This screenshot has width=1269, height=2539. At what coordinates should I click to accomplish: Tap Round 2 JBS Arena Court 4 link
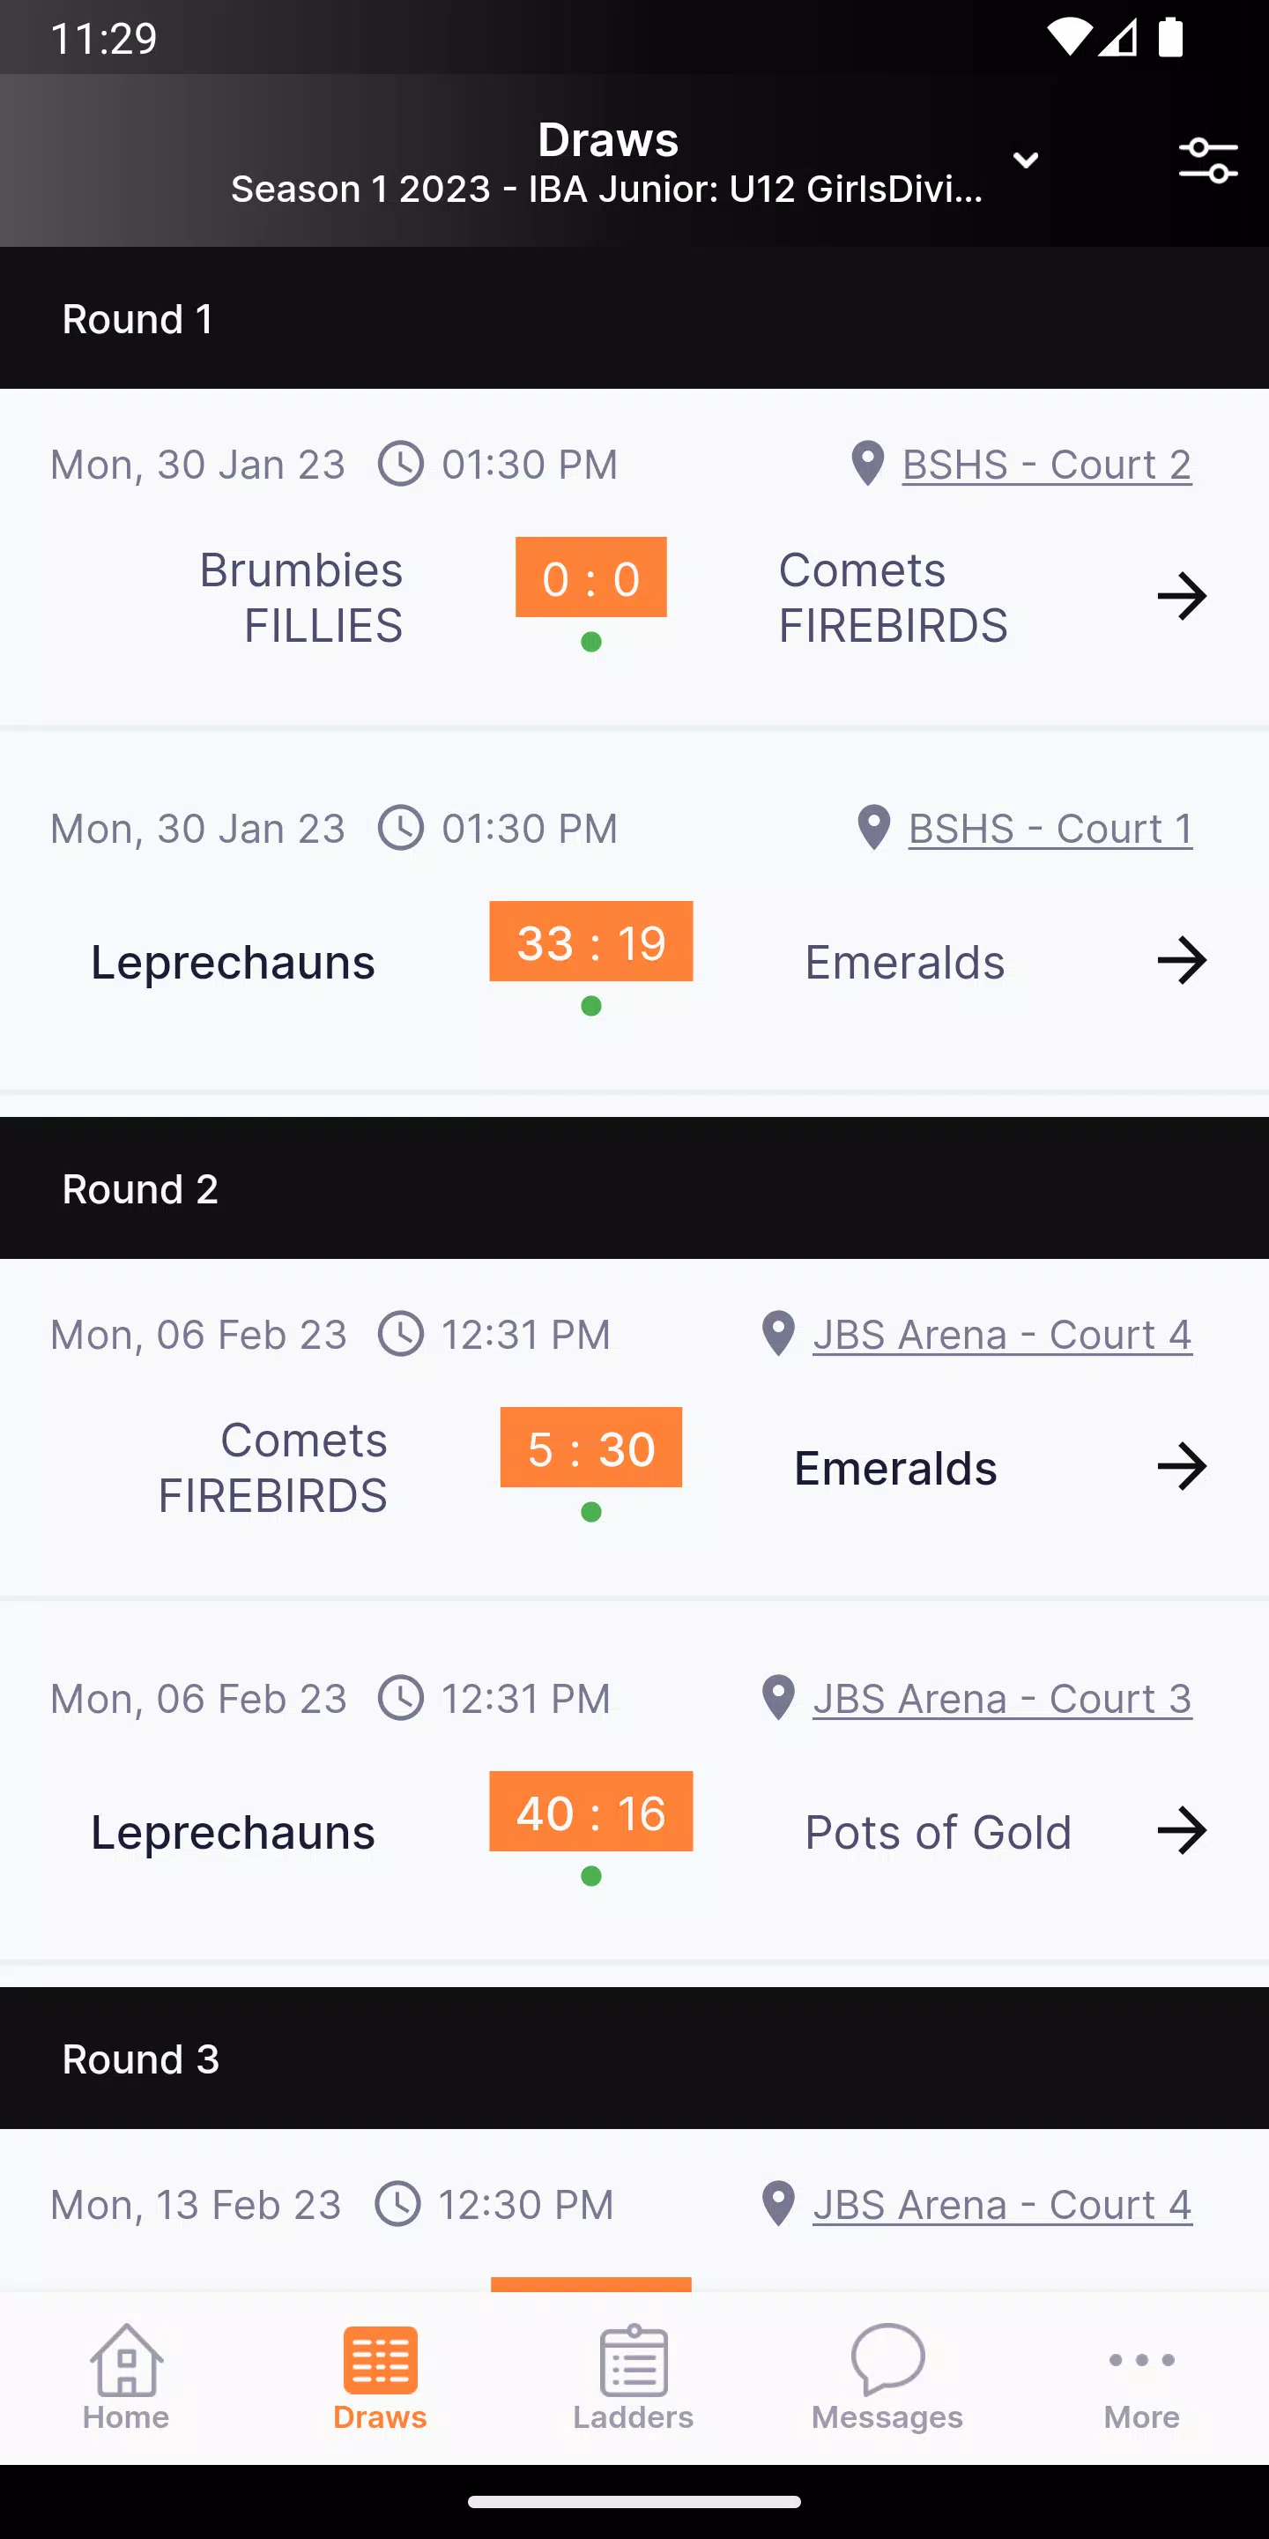tap(1002, 1336)
